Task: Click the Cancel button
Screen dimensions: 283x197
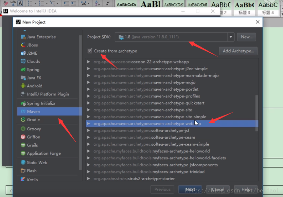Action: tap(218, 189)
